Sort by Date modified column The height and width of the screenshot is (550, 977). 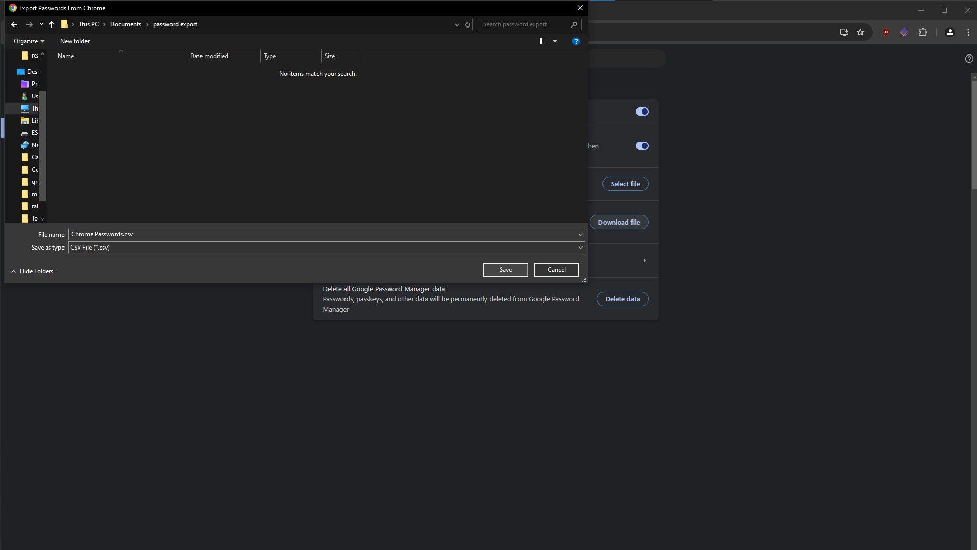click(223, 56)
